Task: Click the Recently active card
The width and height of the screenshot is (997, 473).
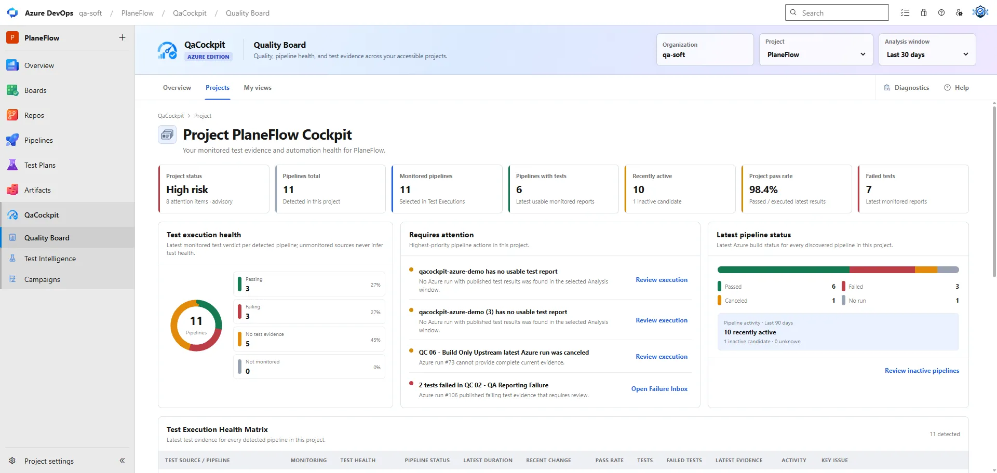Action: 680,189
